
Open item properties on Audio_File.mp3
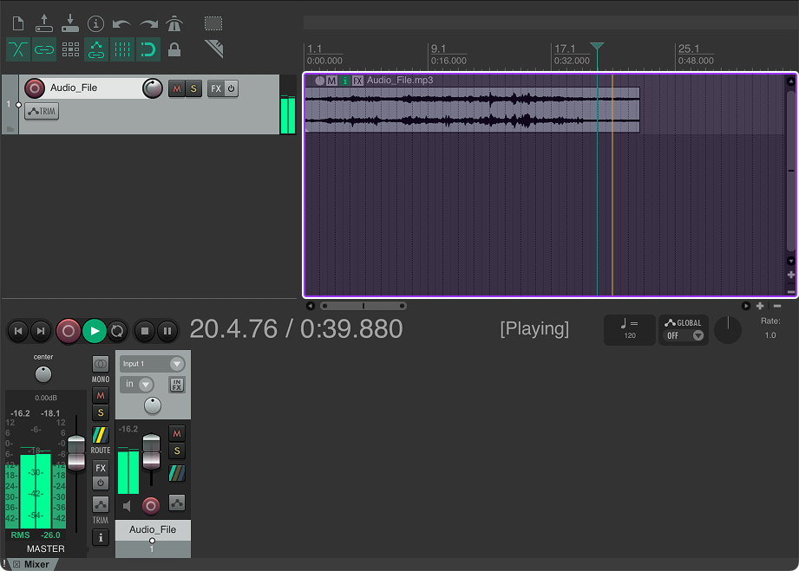[345, 81]
